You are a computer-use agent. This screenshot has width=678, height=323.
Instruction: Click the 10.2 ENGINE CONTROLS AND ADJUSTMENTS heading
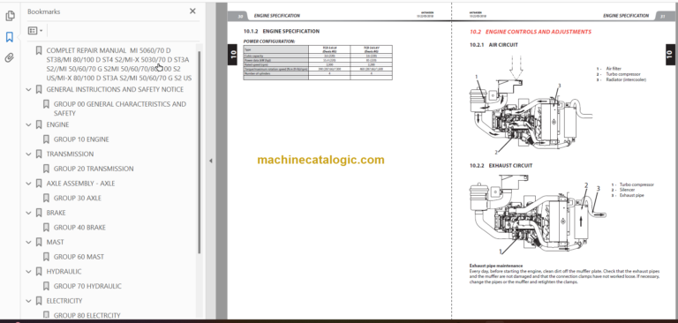(531, 32)
